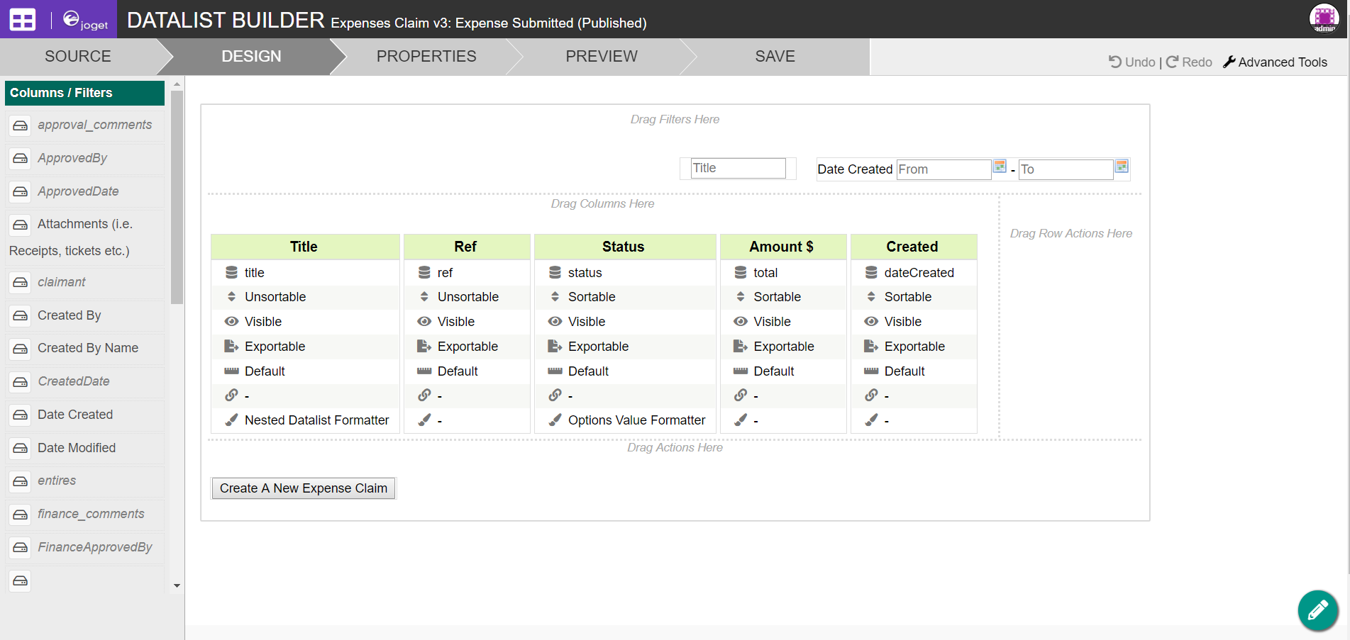
Task: Click the app grid icon in header
Action: pyautogui.click(x=23, y=20)
